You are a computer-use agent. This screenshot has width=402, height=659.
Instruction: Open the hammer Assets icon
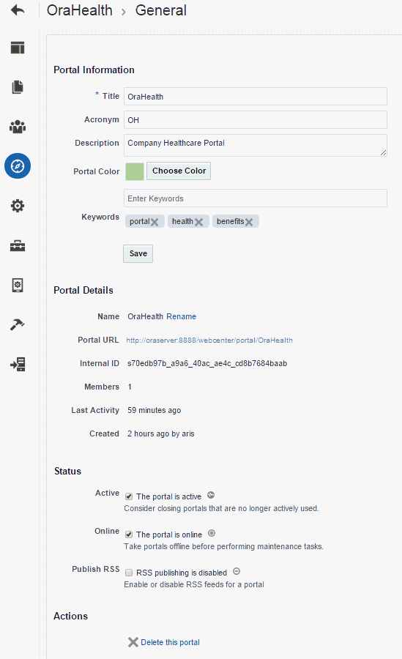pos(18,324)
